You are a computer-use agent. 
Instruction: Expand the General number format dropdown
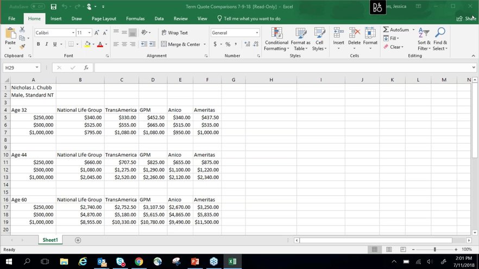pos(257,33)
